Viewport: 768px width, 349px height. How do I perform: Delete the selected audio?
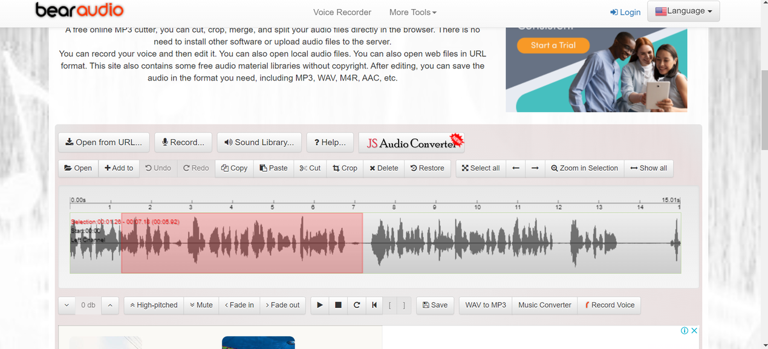[x=384, y=168]
